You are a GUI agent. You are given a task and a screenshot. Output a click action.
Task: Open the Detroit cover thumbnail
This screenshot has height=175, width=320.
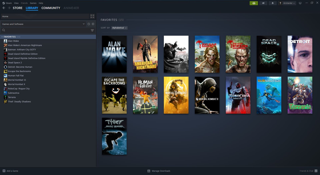click(x=300, y=54)
